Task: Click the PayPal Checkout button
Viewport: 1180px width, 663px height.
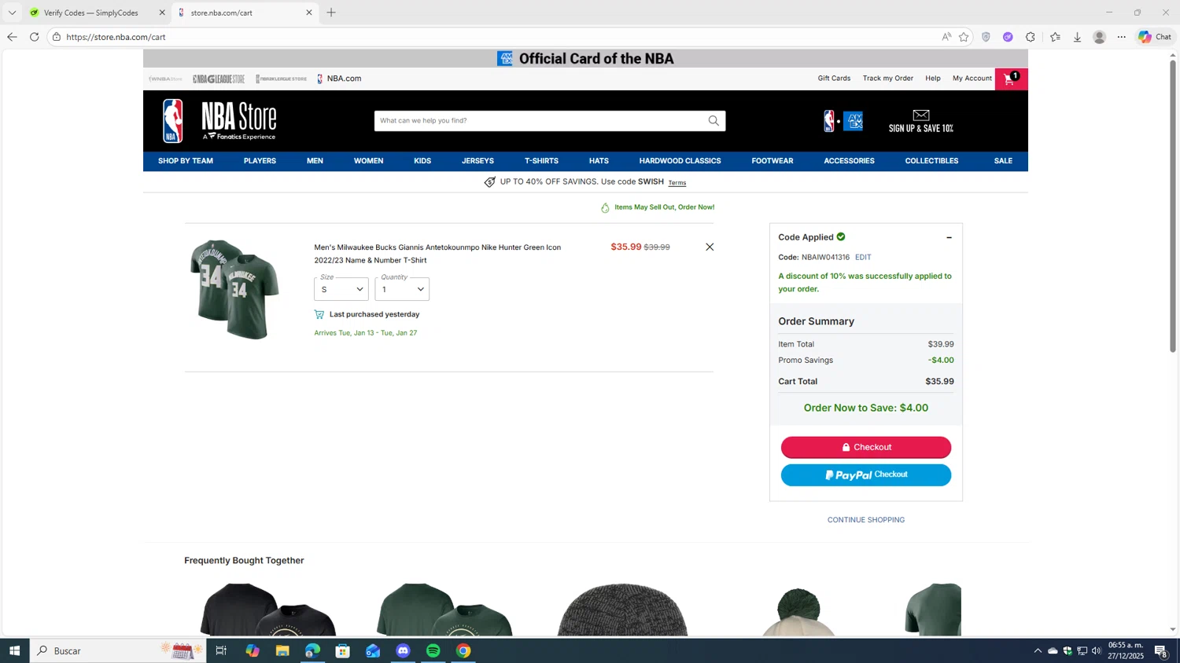Action: pyautogui.click(x=866, y=474)
